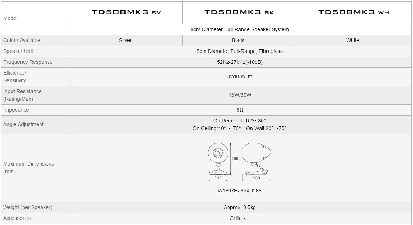Select the Silver colour cell

pos(125,40)
